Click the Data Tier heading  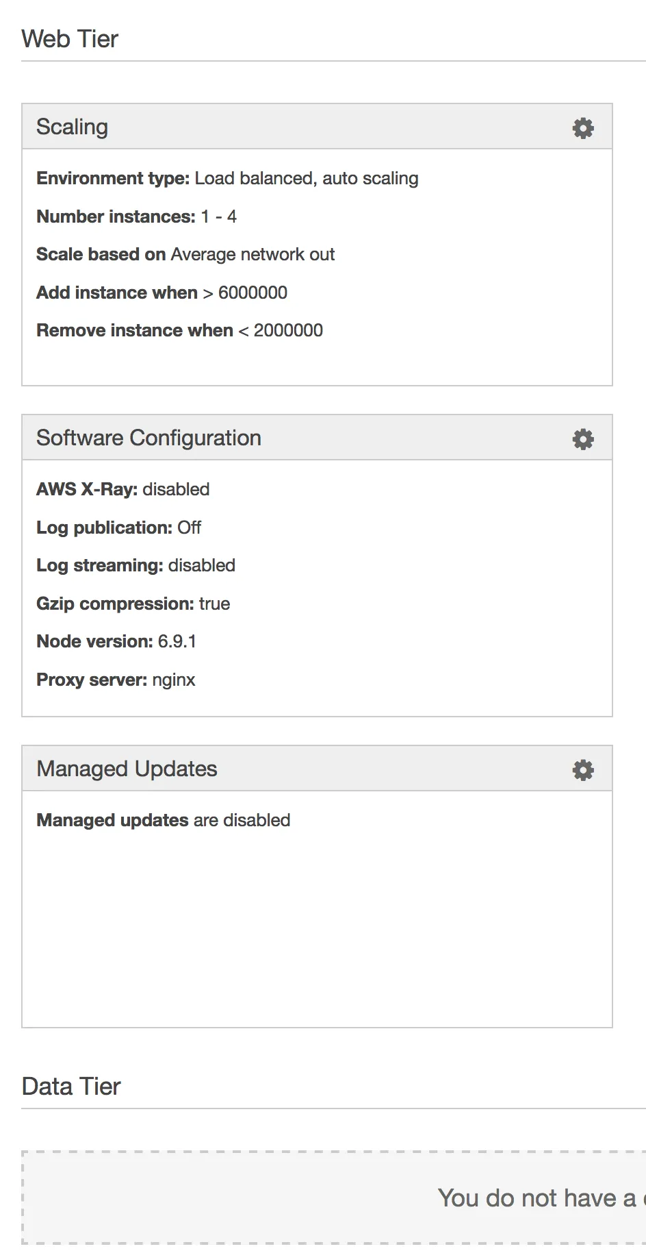[x=71, y=1087]
